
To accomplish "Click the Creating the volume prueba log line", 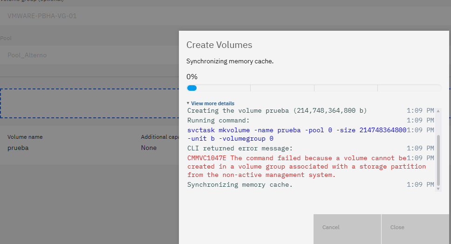I will [x=277, y=111].
